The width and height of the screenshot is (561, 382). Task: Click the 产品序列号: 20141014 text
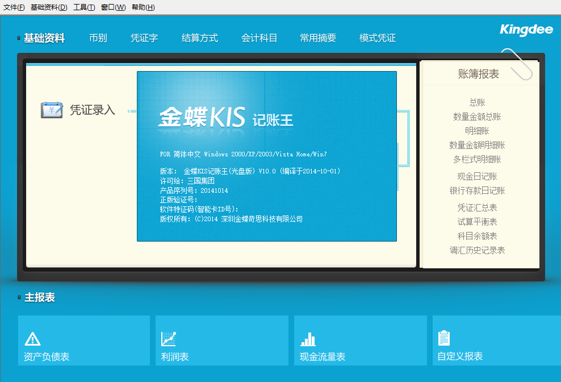[x=194, y=190]
